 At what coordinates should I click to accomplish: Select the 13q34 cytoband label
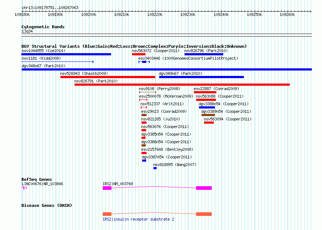click(27, 31)
